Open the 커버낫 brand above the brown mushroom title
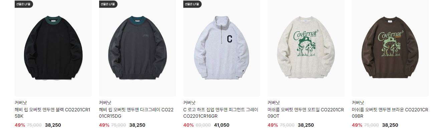 (358, 103)
